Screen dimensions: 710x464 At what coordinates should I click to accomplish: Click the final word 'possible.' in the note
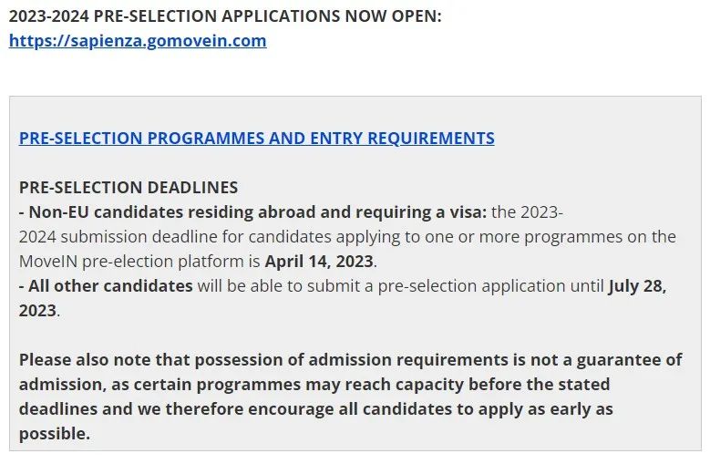pyautogui.click(x=55, y=433)
